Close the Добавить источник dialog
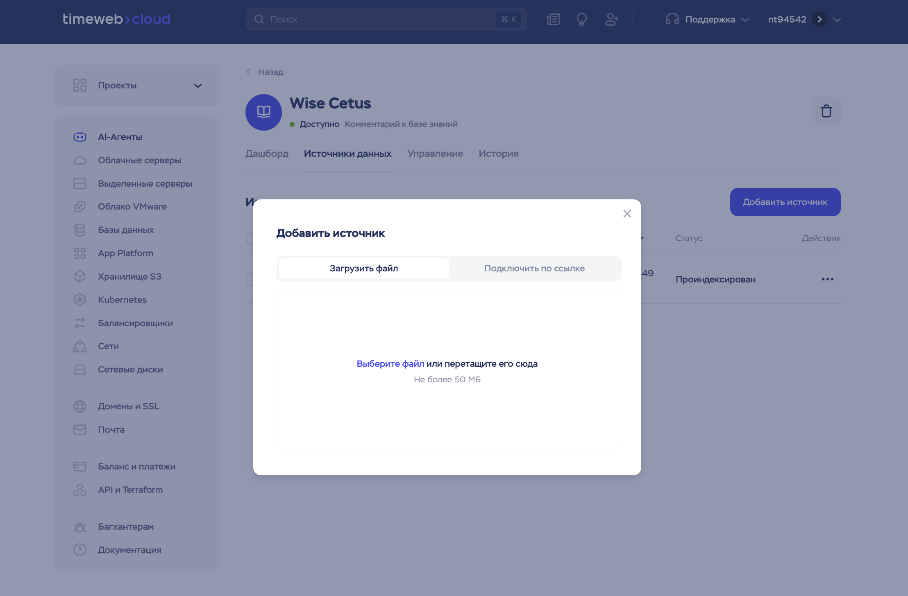This screenshot has height=596, width=908. (627, 214)
